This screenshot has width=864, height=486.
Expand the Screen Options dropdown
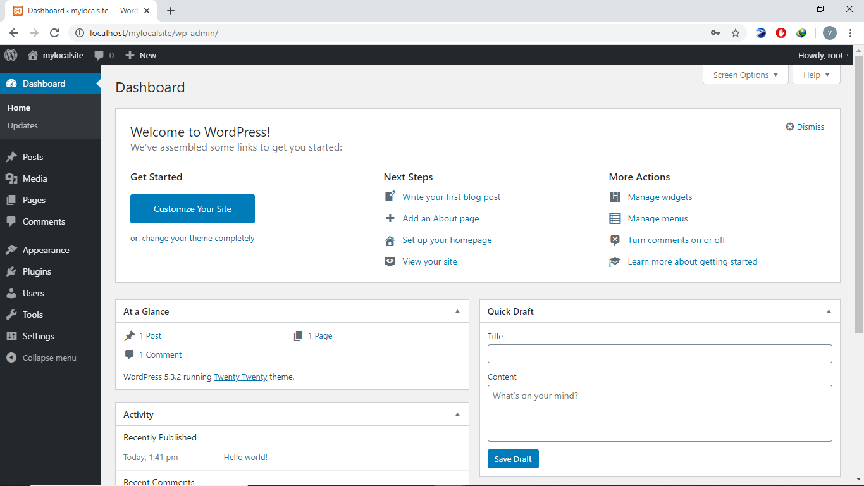pyautogui.click(x=746, y=75)
